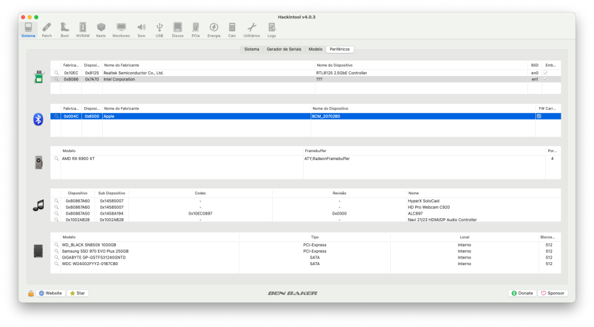Search the WD_BLACK SN850X magnifier icon
The width and height of the screenshot is (594, 327).
56,245
